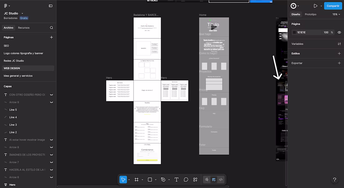Expand Pen tool options chevron
This screenshot has height=188, width=344.
(x=169, y=180)
